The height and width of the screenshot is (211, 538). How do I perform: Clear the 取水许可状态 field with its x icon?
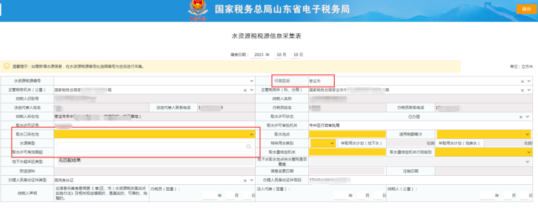click(x=521, y=117)
